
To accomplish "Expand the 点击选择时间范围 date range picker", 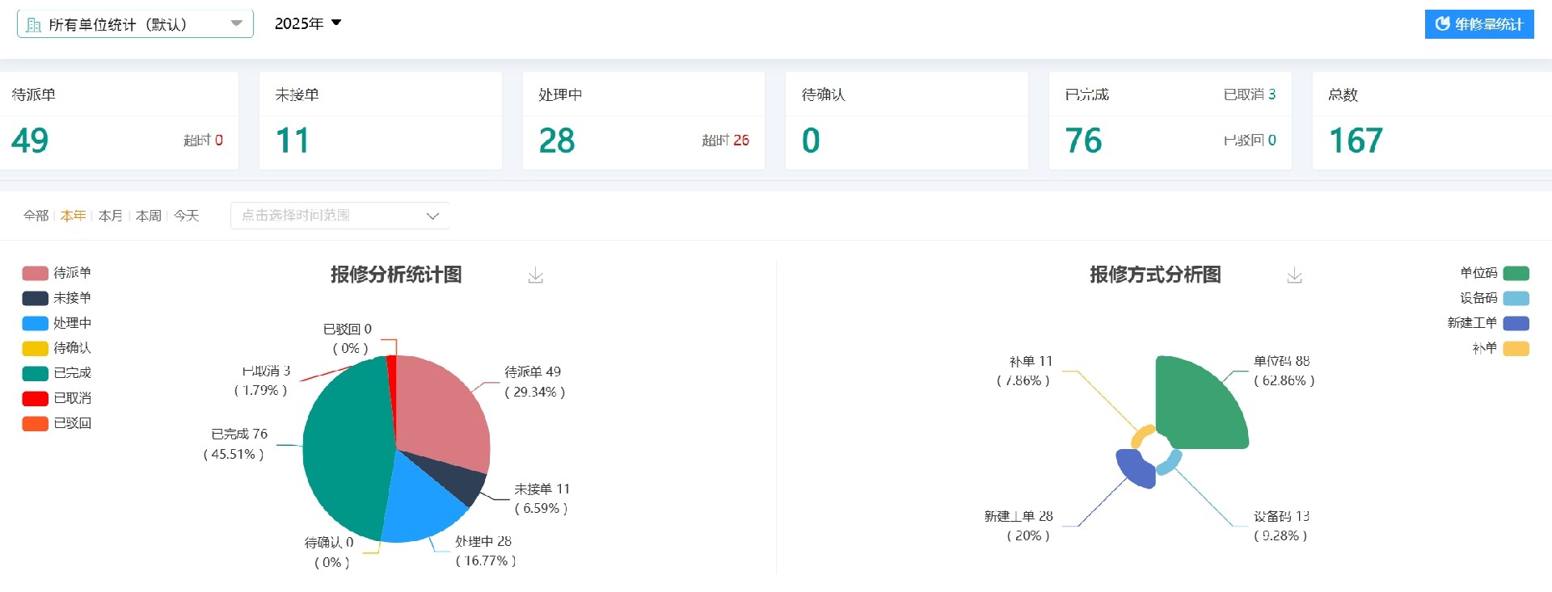I will pos(339,216).
